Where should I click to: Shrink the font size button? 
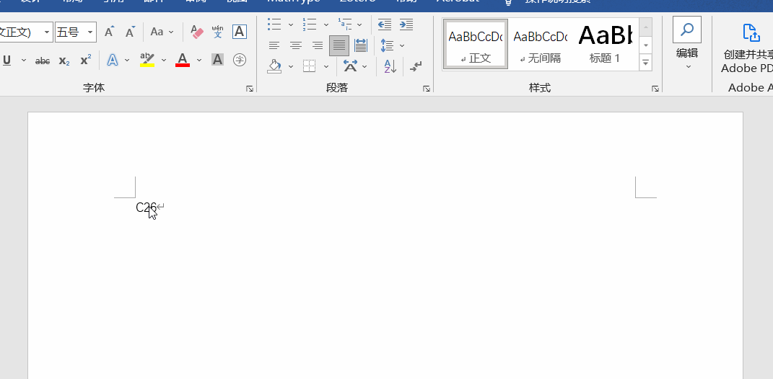[x=130, y=32]
